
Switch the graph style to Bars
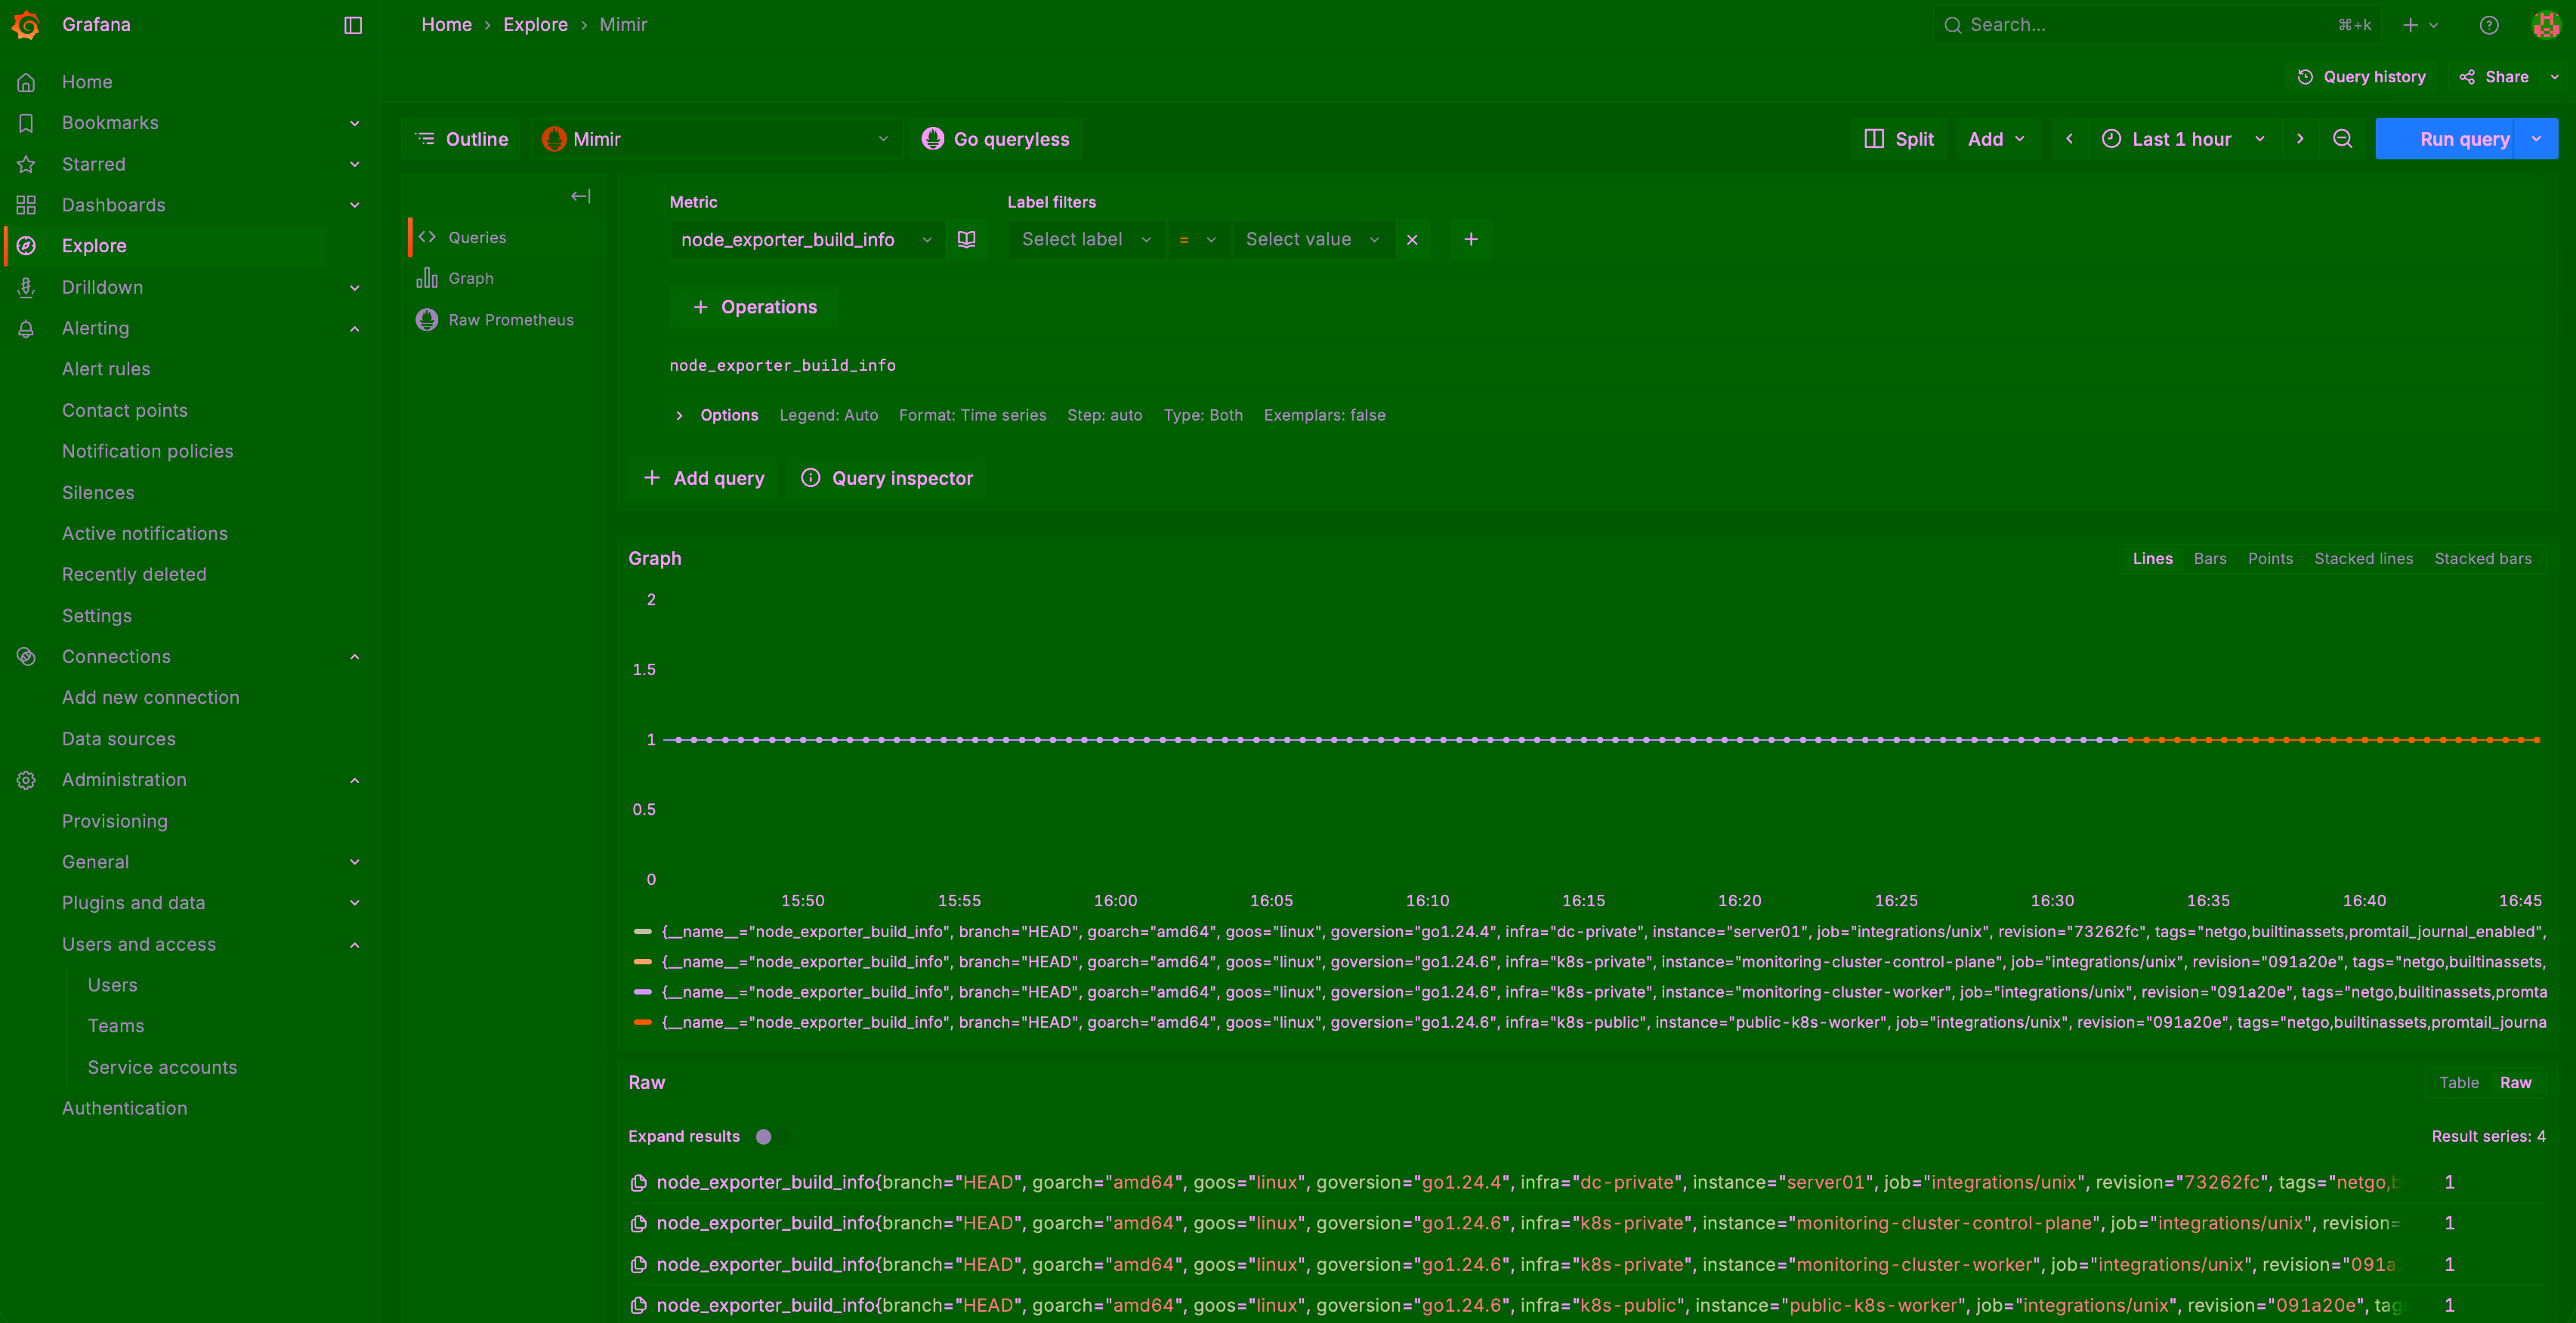point(2210,557)
